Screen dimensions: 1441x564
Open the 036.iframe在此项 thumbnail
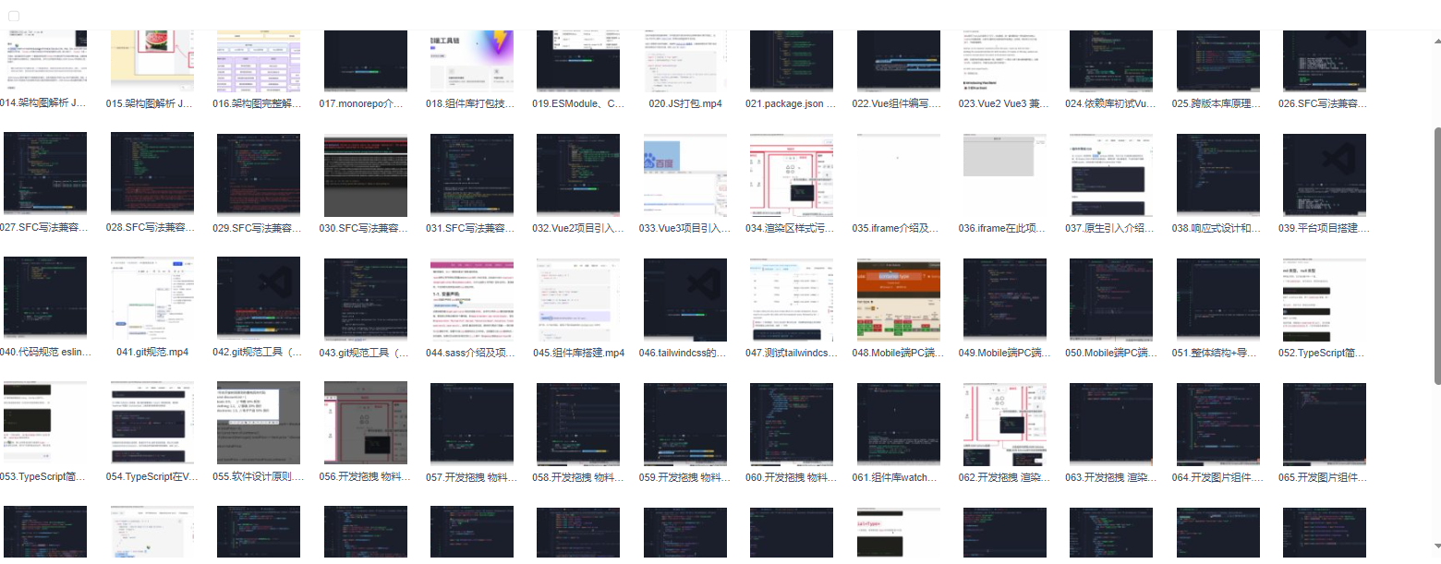pos(1004,174)
